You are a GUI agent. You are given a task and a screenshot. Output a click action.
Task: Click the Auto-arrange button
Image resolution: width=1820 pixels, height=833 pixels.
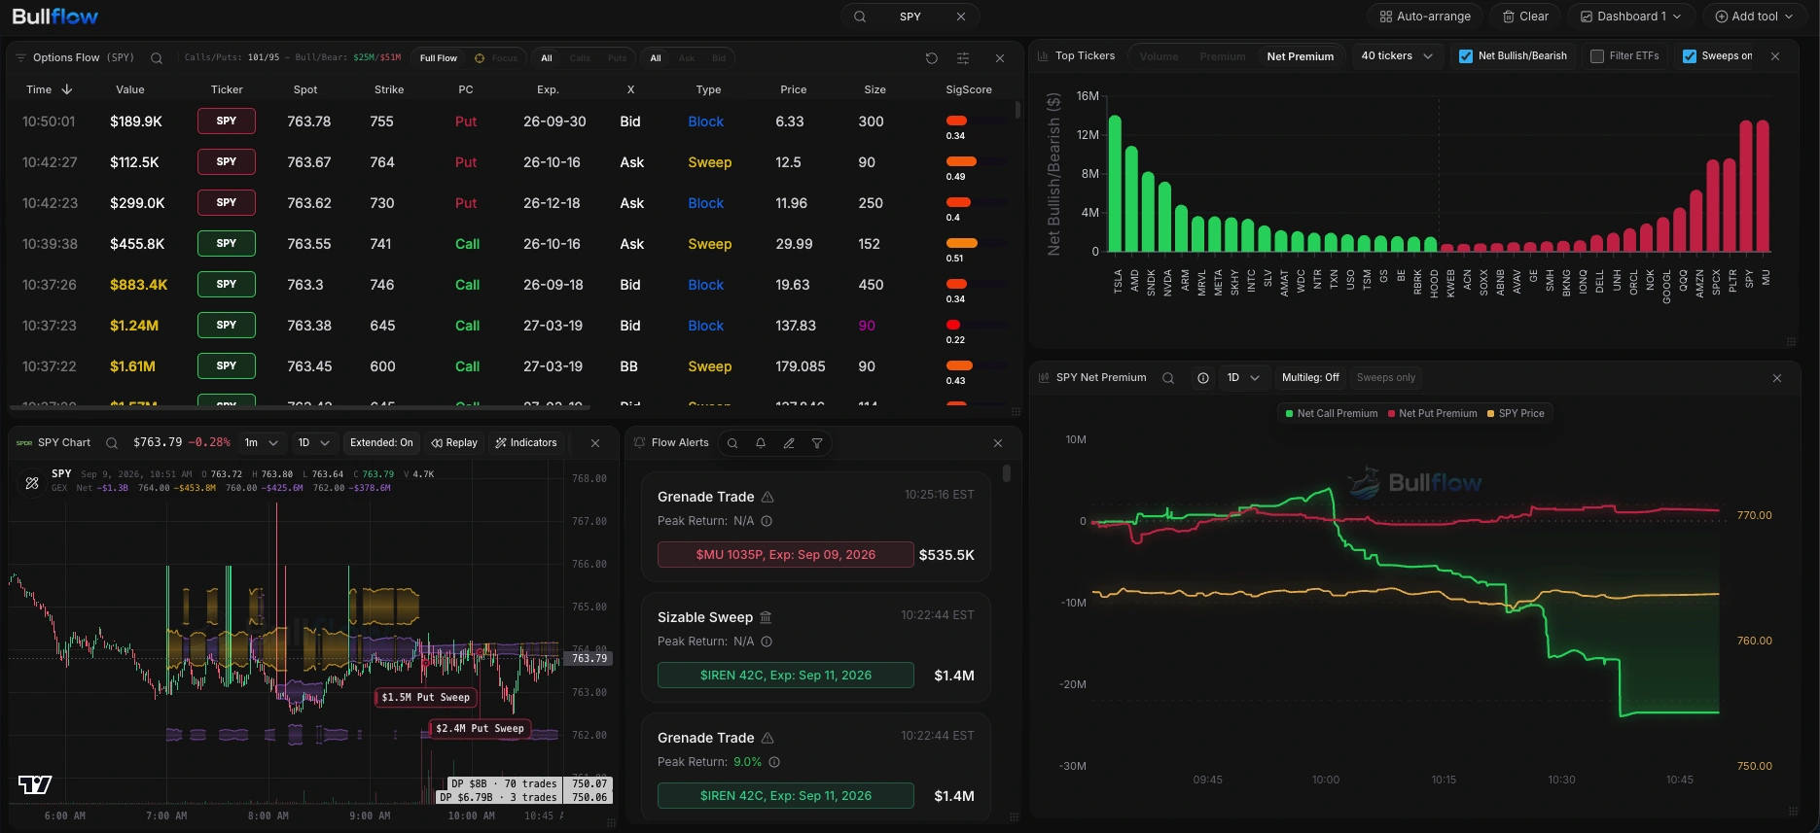point(1425,17)
